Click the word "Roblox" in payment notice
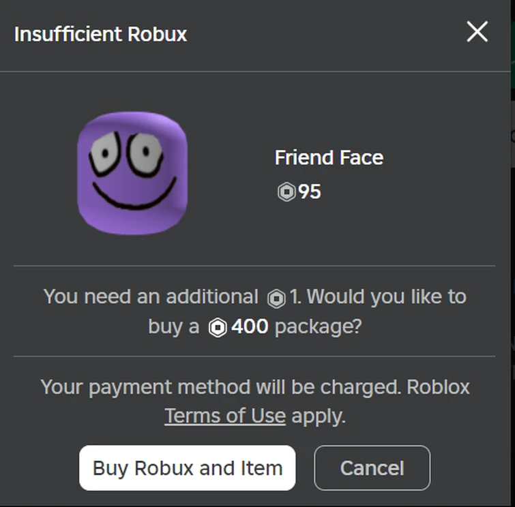The height and width of the screenshot is (507, 515). [x=438, y=387]
